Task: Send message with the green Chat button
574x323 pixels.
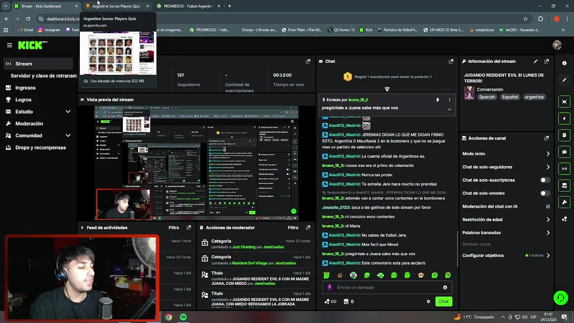Action: 444,301
